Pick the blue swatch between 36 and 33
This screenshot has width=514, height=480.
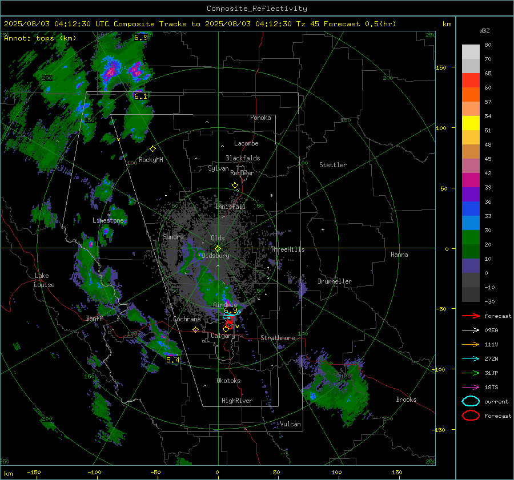[471, 209]
